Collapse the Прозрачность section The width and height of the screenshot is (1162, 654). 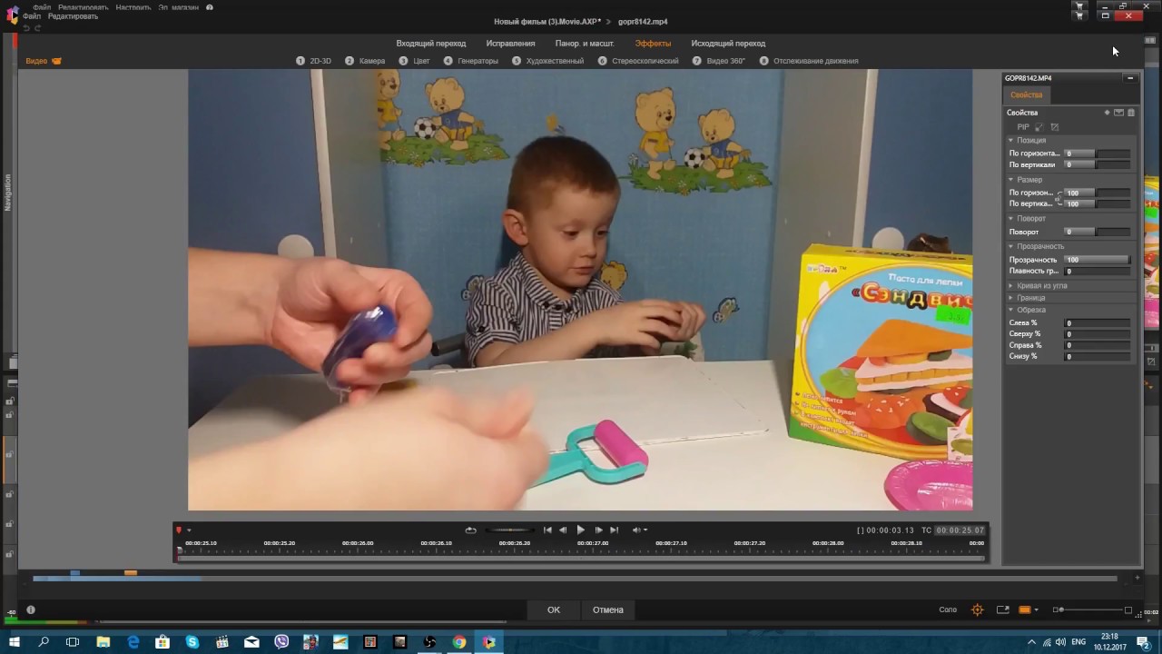click(x=1011, y=246)
